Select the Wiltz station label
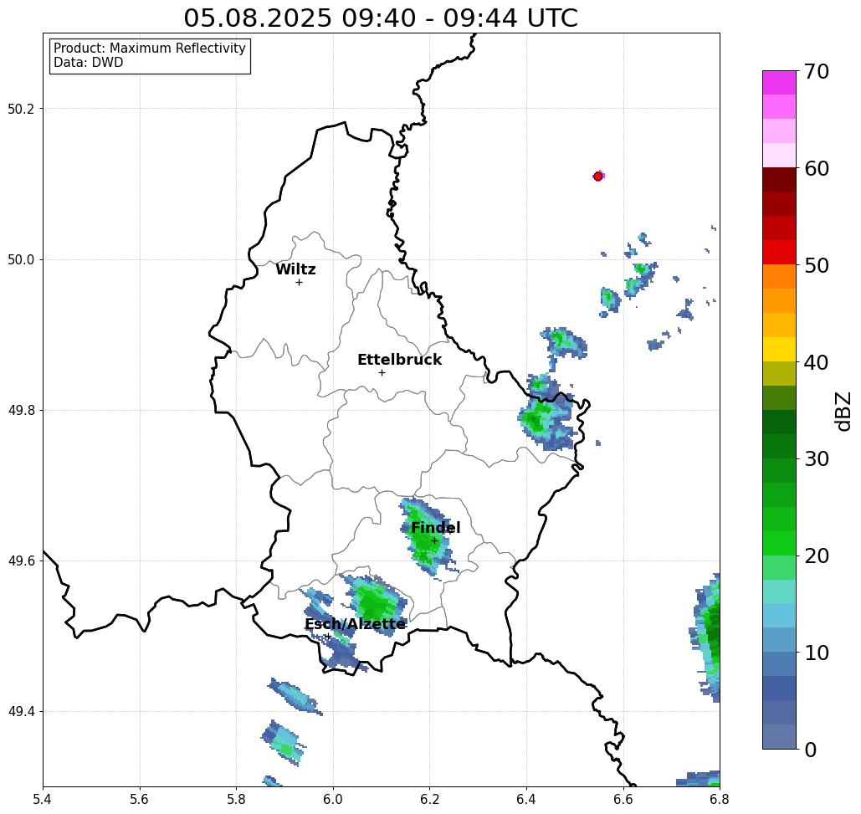The height and width of the screenshot is (814, 861). (295, 269)
